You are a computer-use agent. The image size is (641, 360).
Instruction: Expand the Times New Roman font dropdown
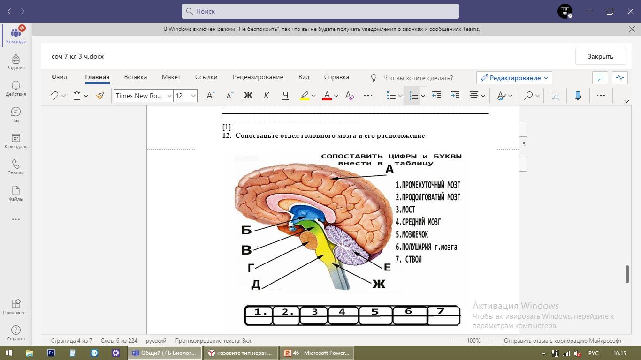[169, 96]
